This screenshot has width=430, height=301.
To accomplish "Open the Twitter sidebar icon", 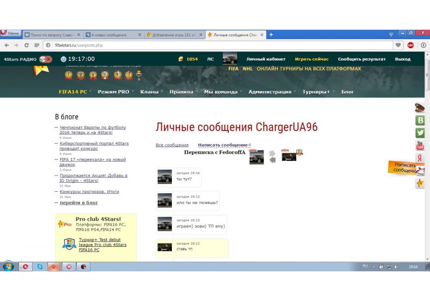I will (420, 133).
